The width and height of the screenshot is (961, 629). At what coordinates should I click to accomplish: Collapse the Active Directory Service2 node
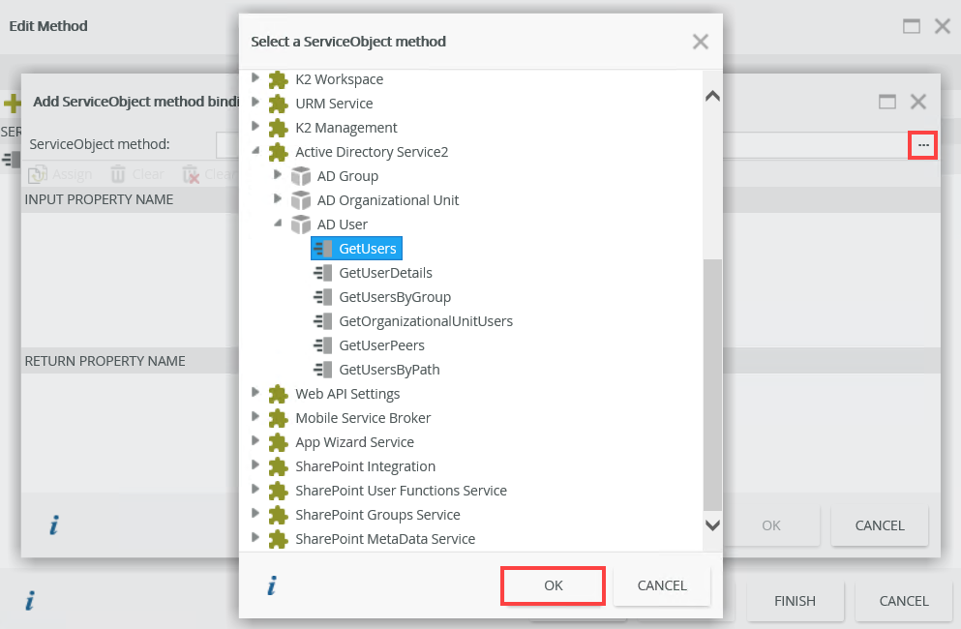pos(255,151)
